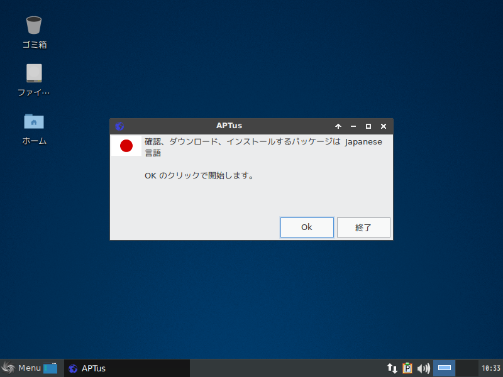Open the Menu button on the taskbar
This screenshot has width=503, height=377.
coord(21,368)
